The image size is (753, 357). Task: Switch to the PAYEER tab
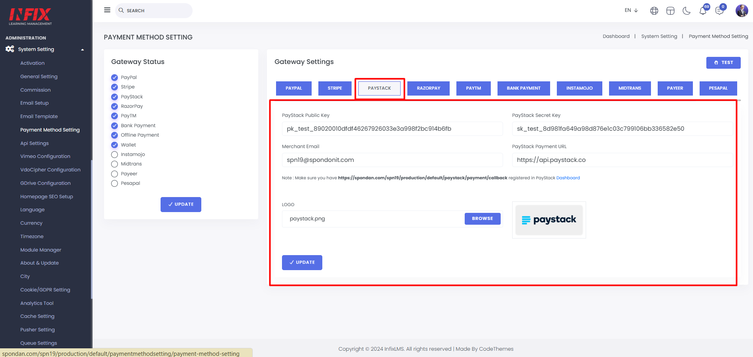pos(675,88)
